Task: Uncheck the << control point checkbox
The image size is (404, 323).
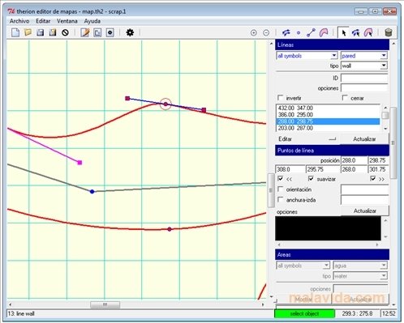Action: coord(281,179)
